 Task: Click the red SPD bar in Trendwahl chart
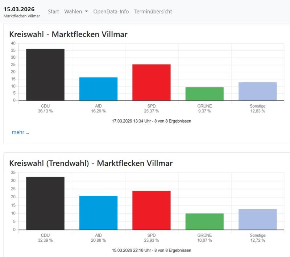pyautogui.click(x=152, y=210)
